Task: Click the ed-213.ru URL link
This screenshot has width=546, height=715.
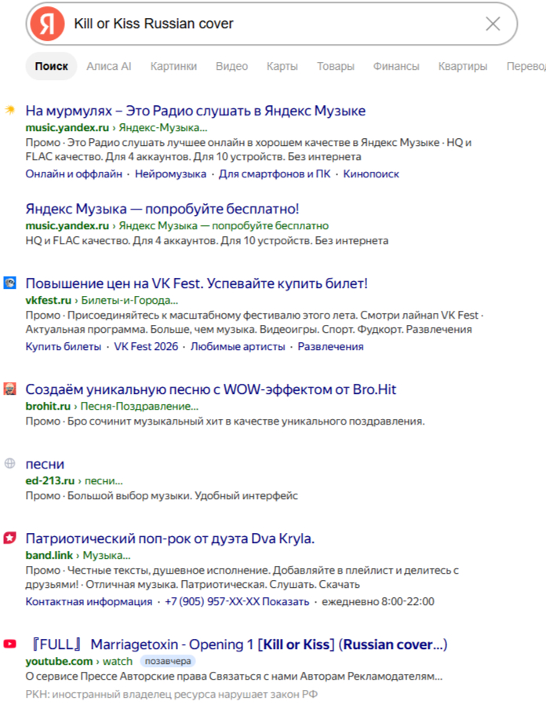Action: (x=50, y=481)
